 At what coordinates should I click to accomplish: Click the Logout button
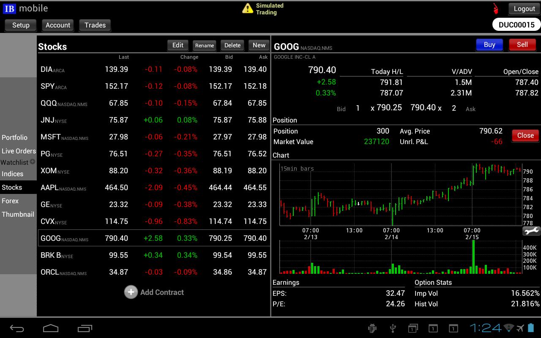click(525, 8)
